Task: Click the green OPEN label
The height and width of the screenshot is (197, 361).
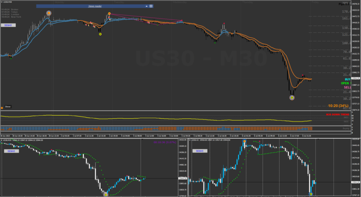Action: pyautogui.click(x=345, y=83)
